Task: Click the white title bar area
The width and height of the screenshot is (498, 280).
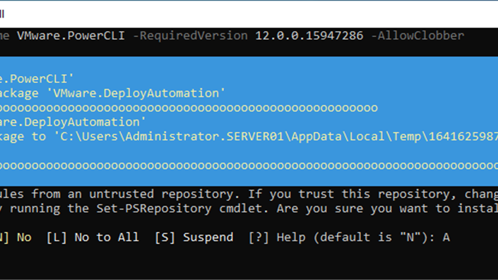Action: pyautogui.click(x=249, y=14)
